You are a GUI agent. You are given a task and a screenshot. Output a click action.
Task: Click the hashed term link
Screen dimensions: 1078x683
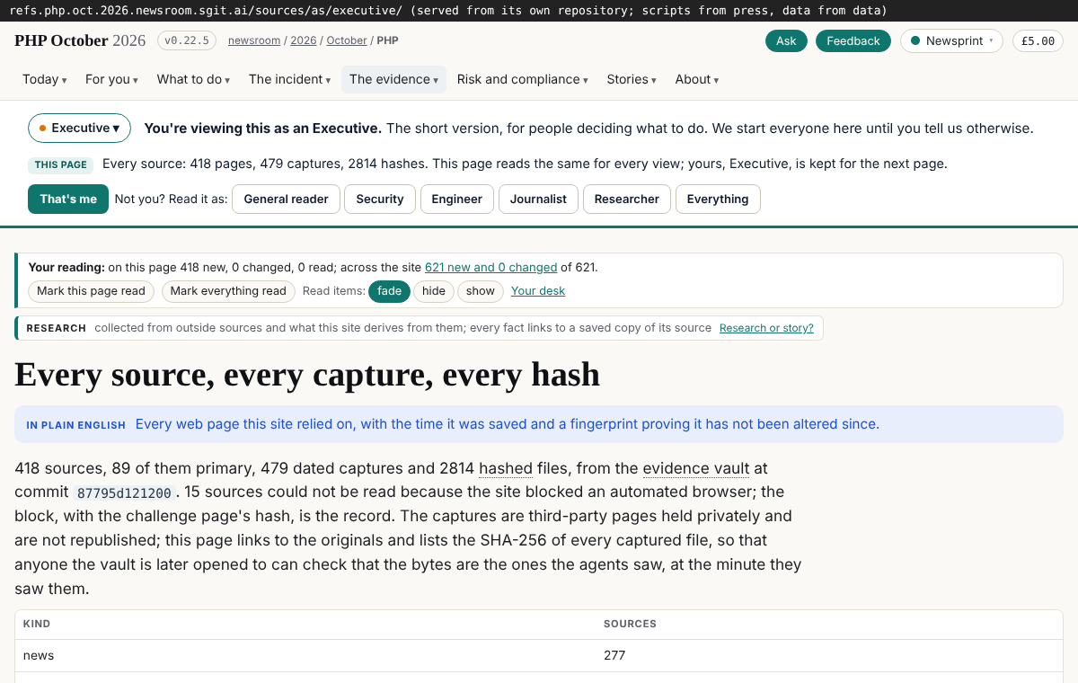tap(506, 468)
